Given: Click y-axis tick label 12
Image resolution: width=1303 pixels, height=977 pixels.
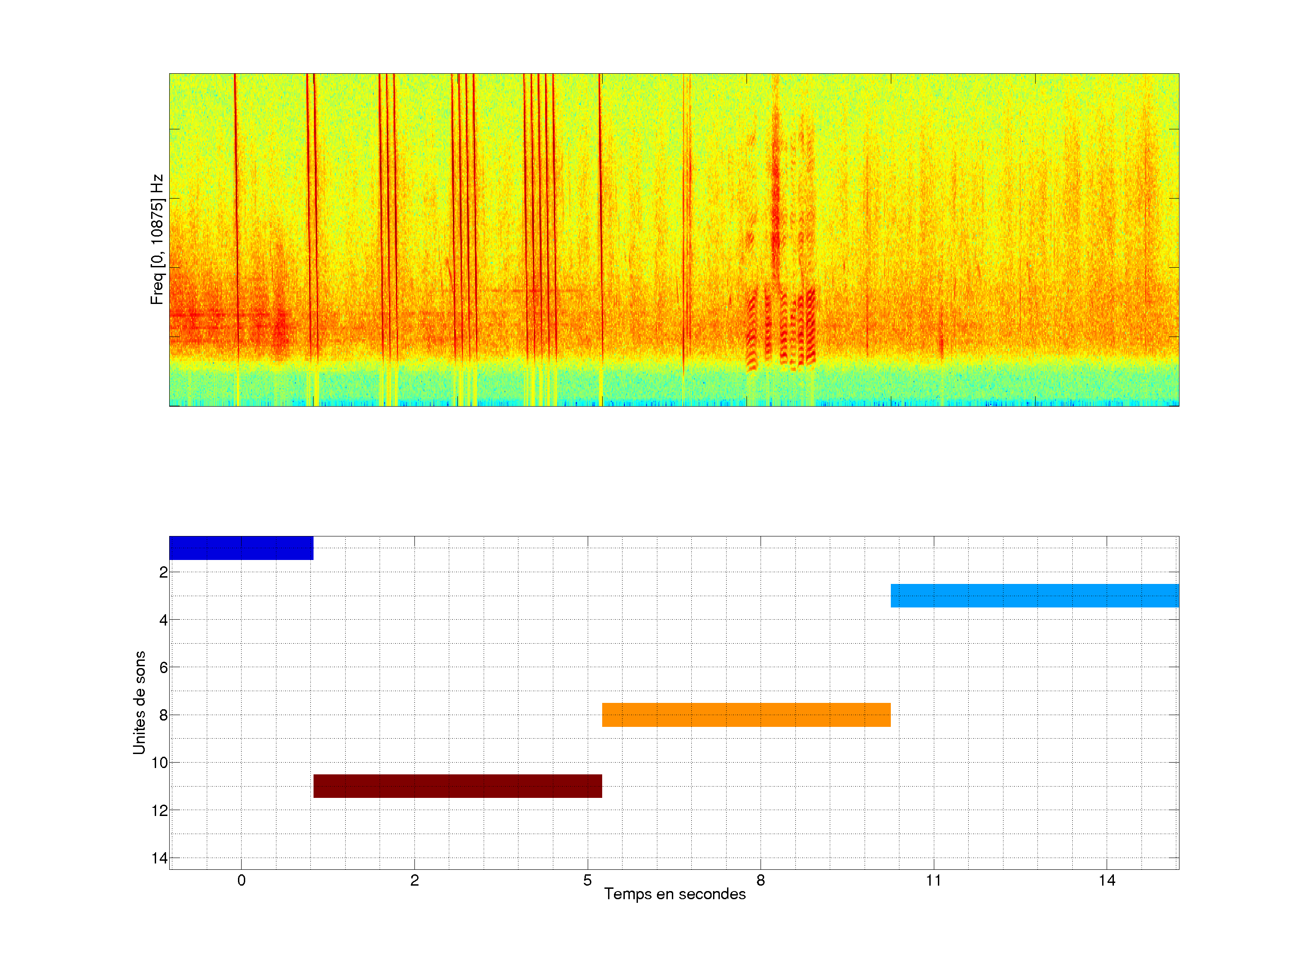Looking at the screenshot, I should pos(160,811).
